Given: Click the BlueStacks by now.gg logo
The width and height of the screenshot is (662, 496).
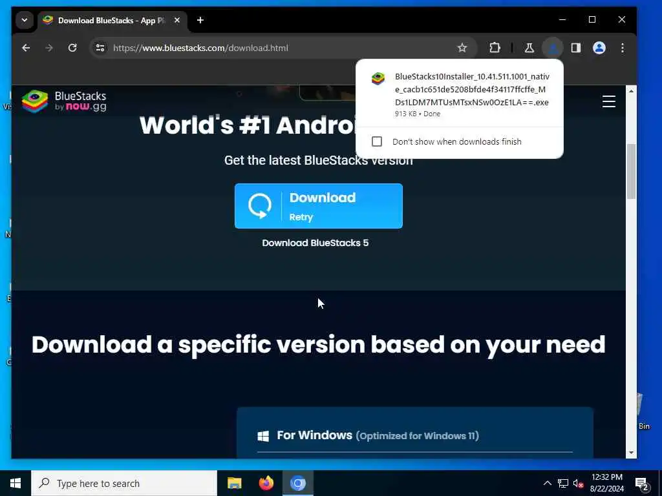Looking at the screenshot, I should tap(64, 101).
